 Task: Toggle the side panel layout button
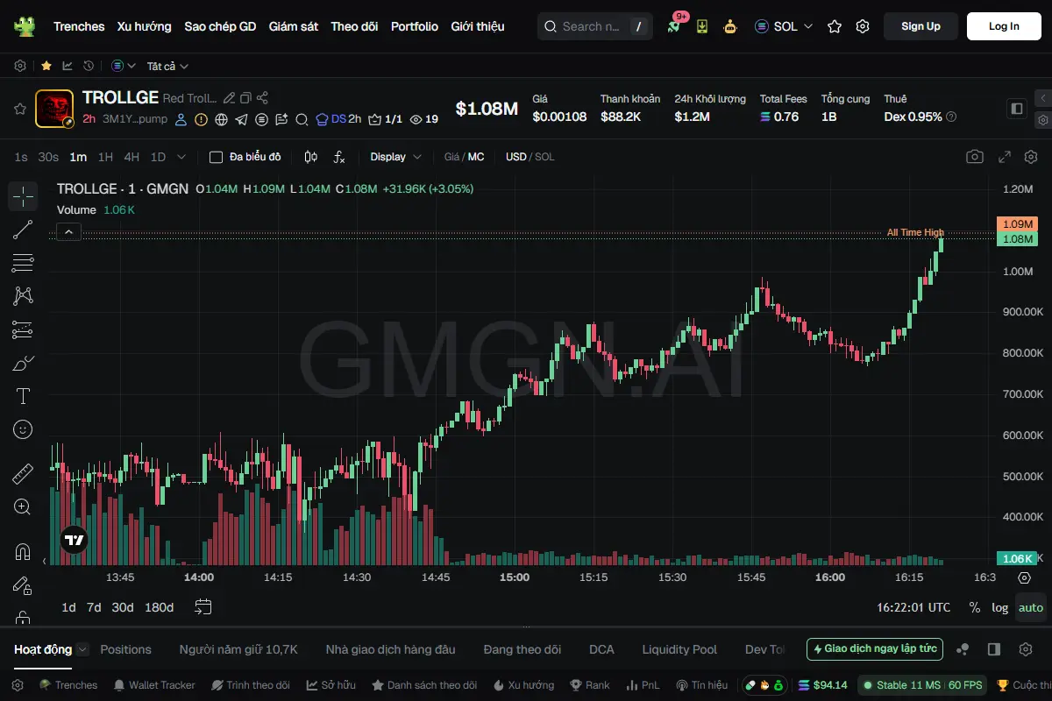click(1017, 109)
